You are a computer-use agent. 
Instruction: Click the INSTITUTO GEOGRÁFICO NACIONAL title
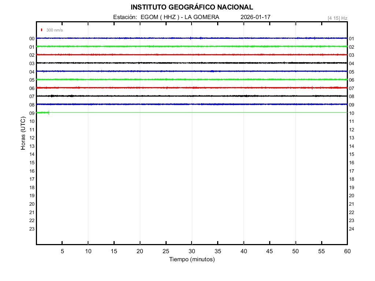192,7
